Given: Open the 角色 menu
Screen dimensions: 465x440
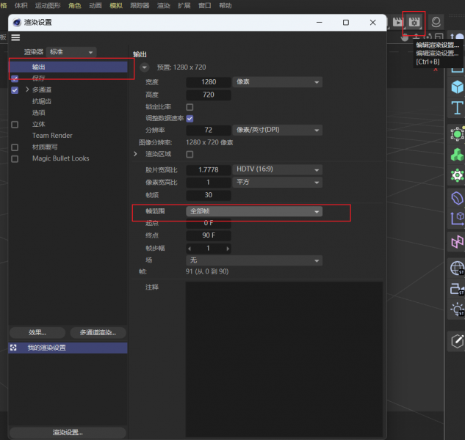Looking at the screenshot, I should pyautogui.click(x=75, y=6).
